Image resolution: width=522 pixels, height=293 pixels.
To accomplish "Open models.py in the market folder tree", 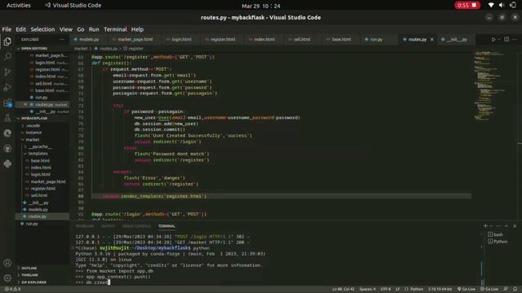I will click(38, 210).
